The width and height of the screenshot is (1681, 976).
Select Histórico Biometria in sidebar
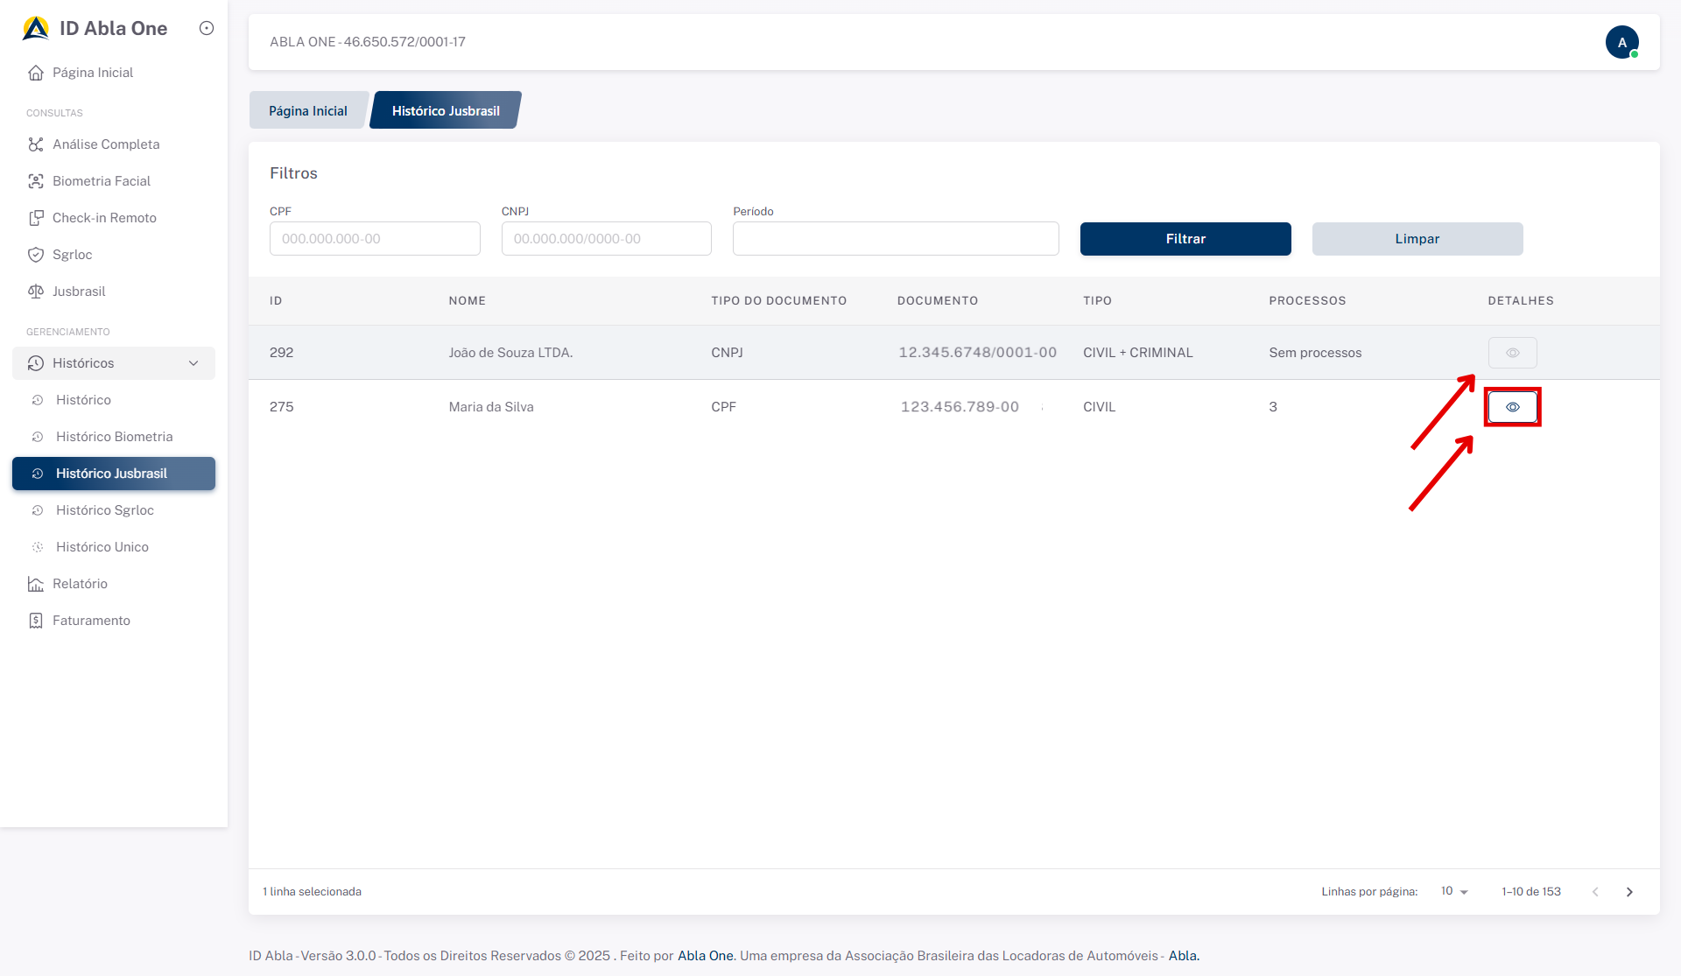[x=114, y=437]
